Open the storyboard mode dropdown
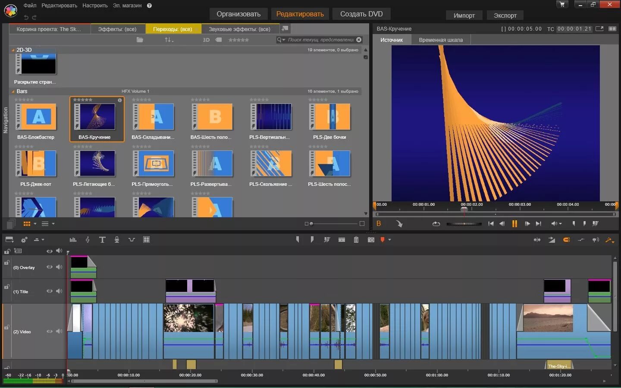This screenshot has height=388, width=621. click(x=43, y=240)
